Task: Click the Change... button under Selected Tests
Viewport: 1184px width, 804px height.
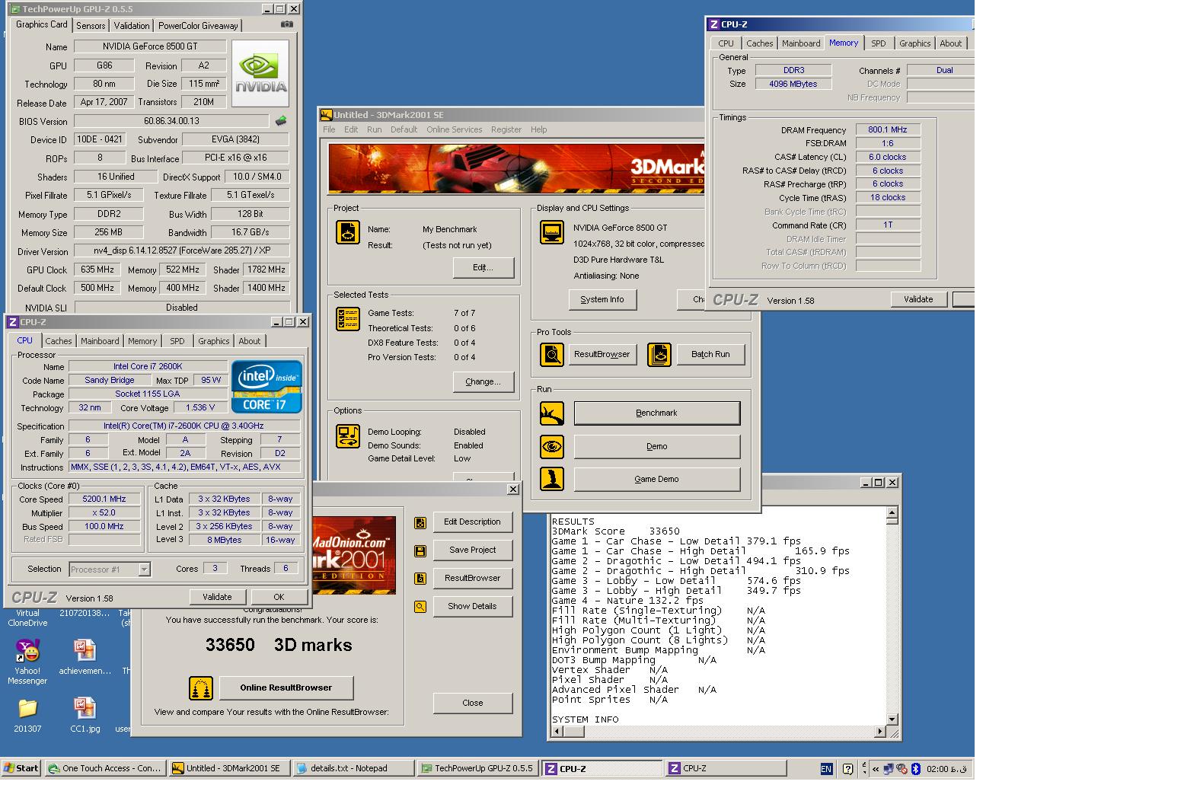Action: 483,382
